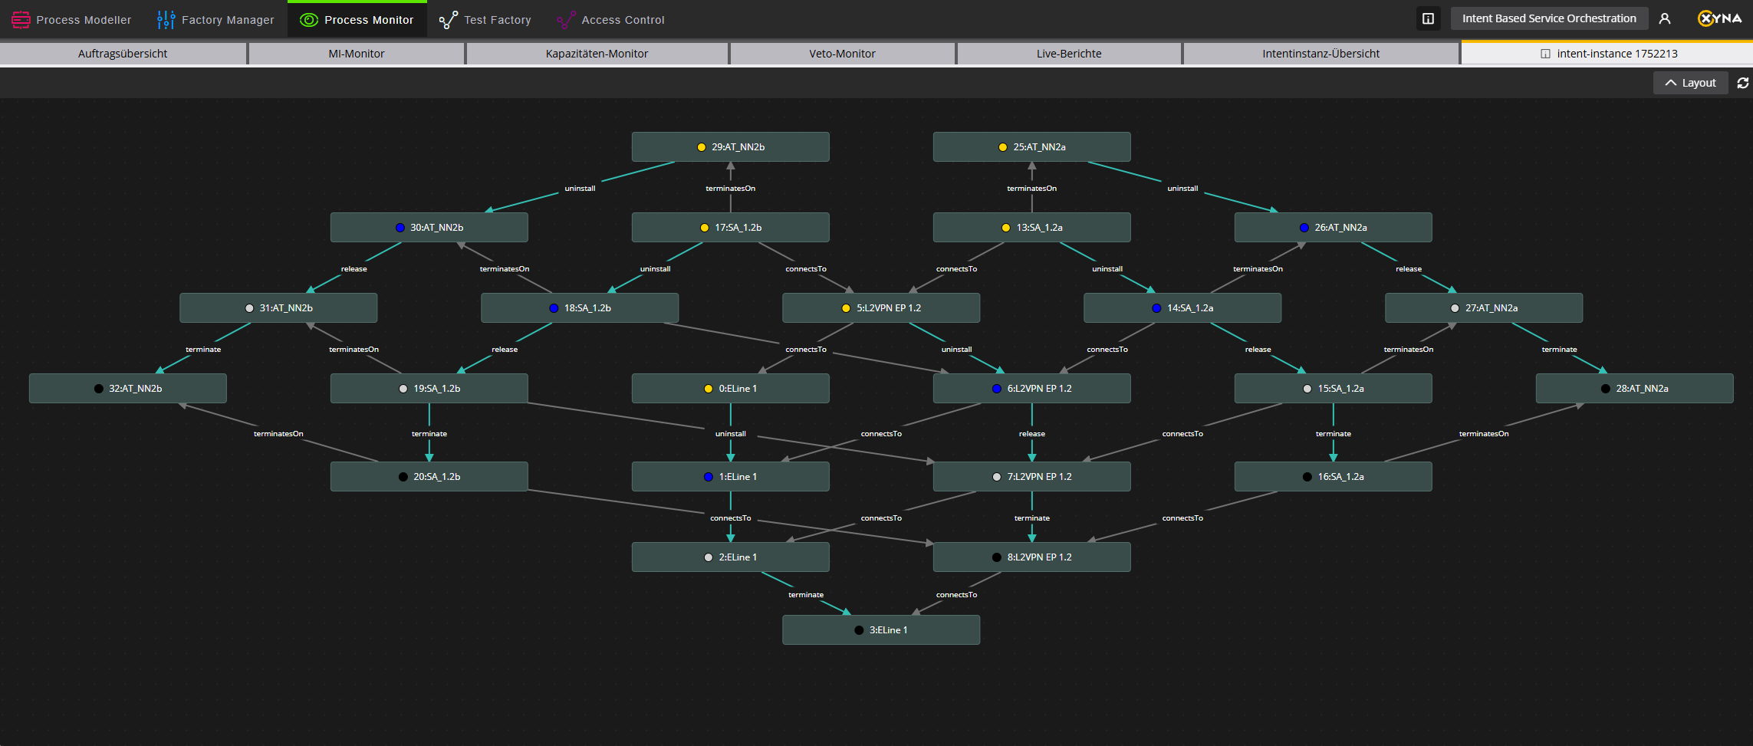Open the user account icon

[1664, 18]
